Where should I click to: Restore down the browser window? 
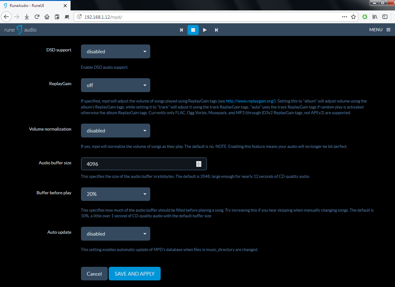click(383, 3)
